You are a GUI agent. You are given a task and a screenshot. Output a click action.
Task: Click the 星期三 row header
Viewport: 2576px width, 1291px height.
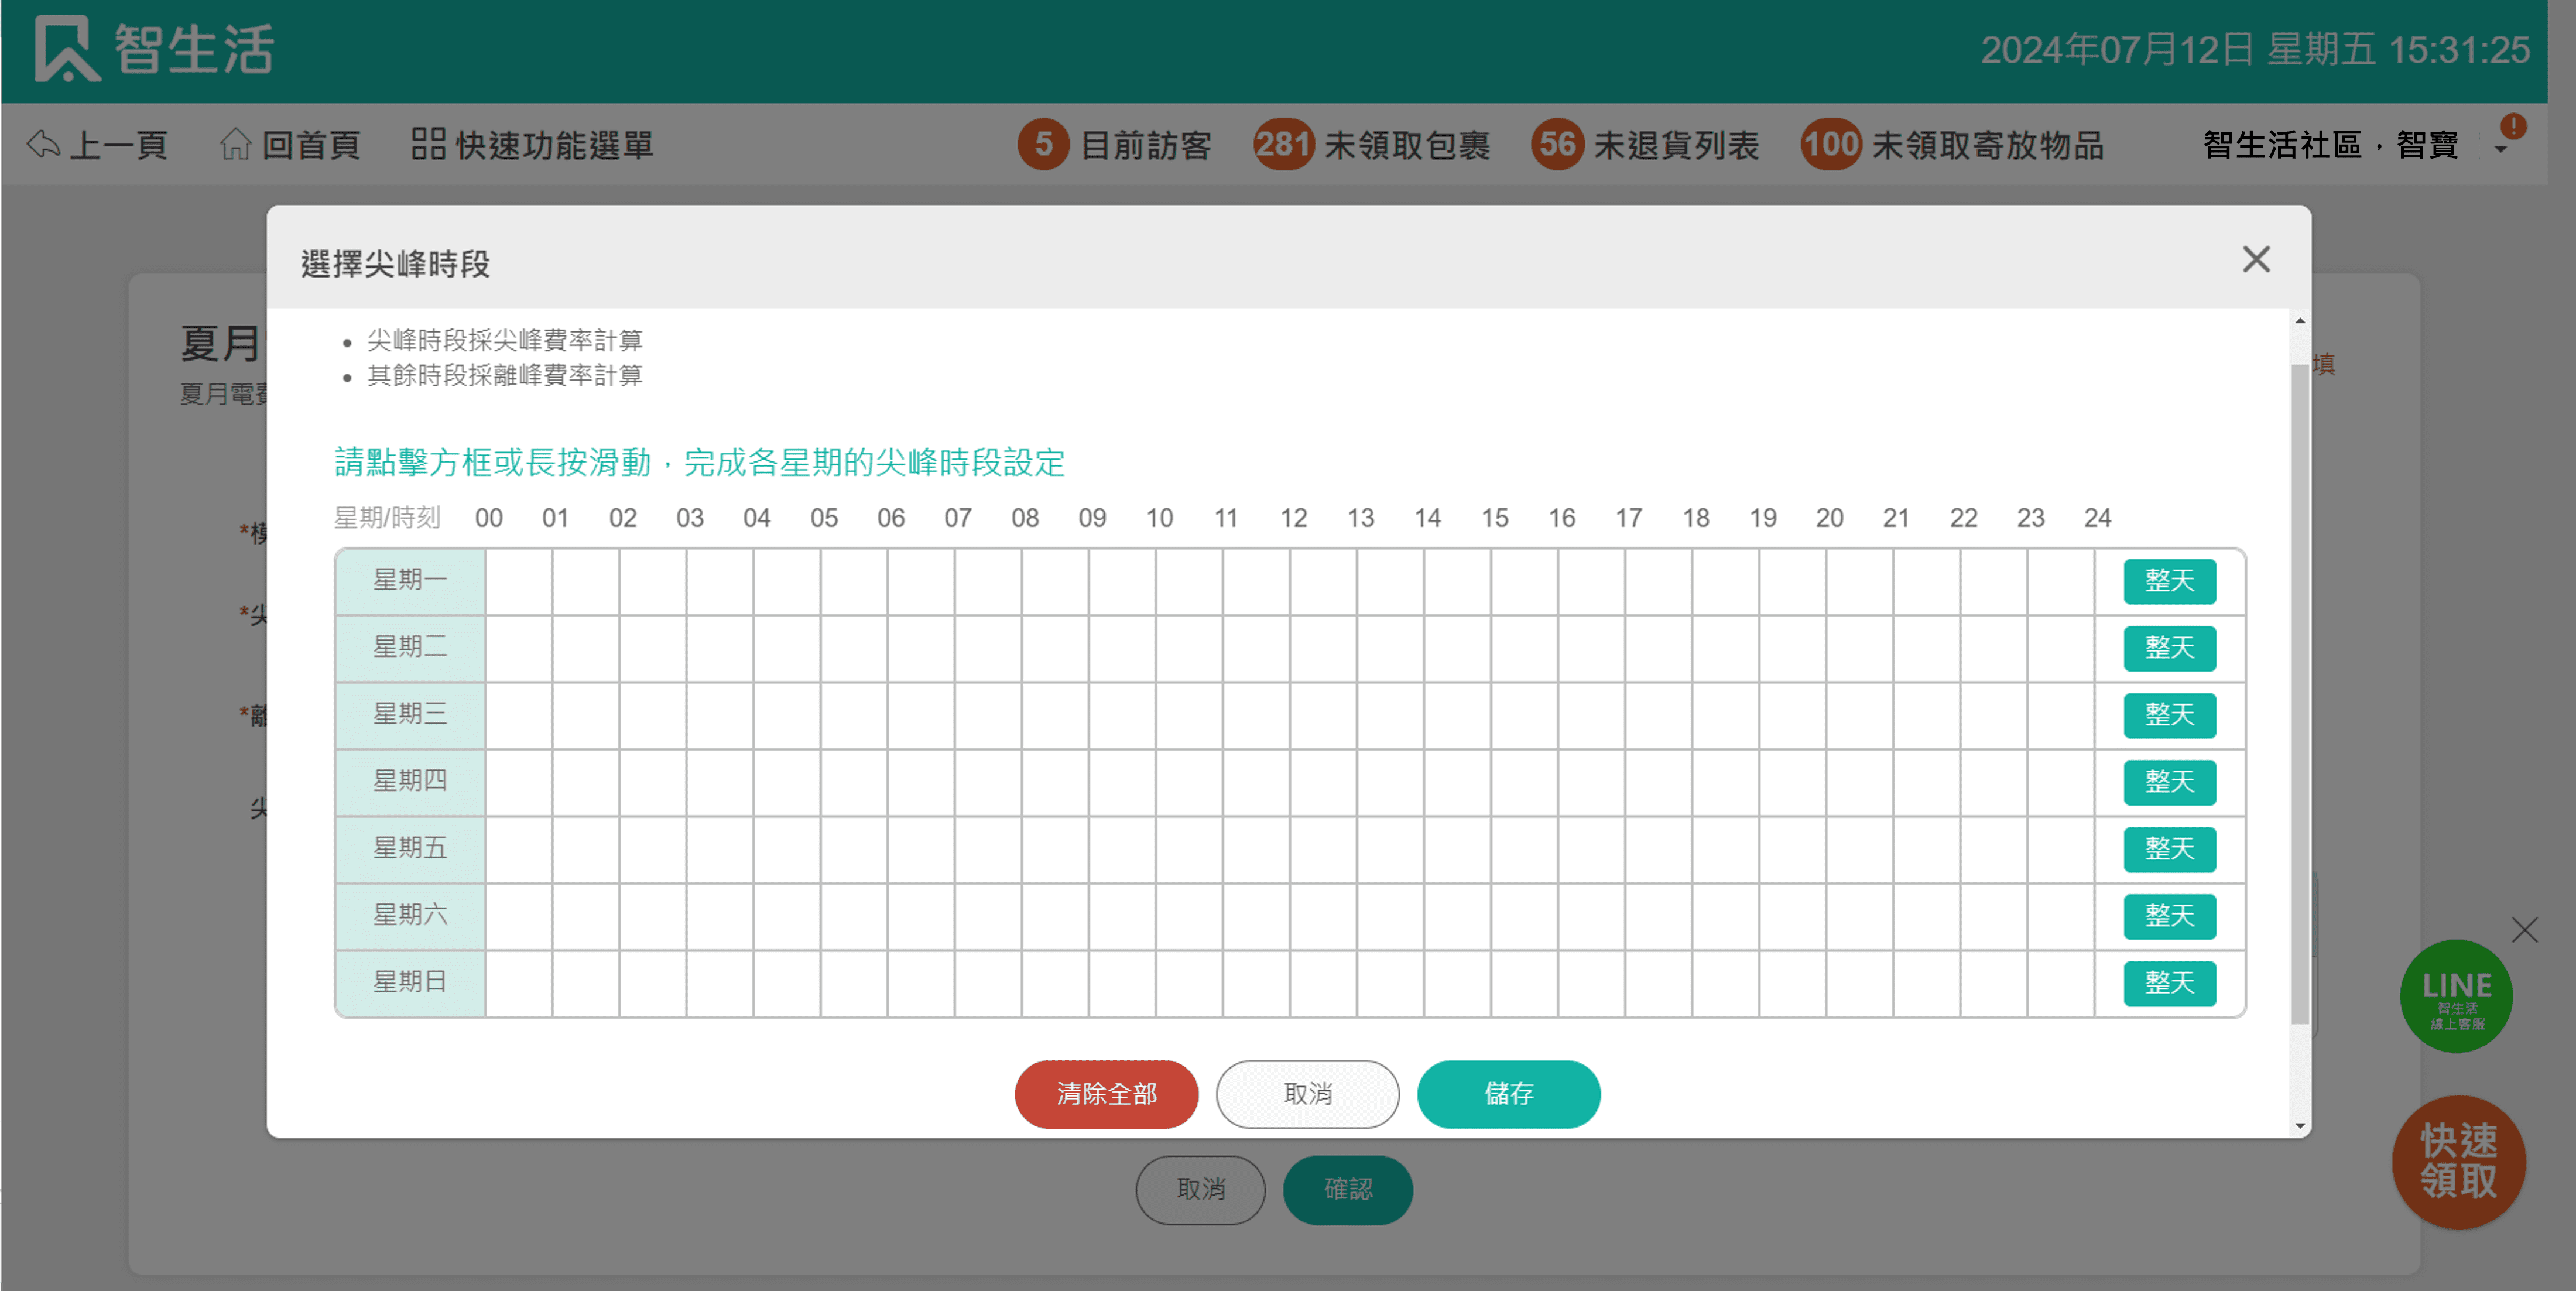tap(410, 715)
